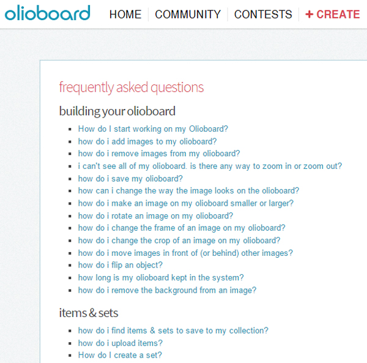Open 'how do i add images' question
Screen dimensions: 367x363
click(x=147, y=141)
